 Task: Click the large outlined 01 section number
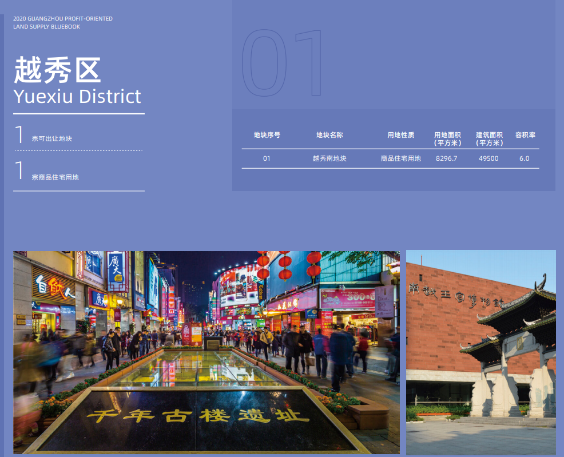pyautogui.click(x=283, y=64)
